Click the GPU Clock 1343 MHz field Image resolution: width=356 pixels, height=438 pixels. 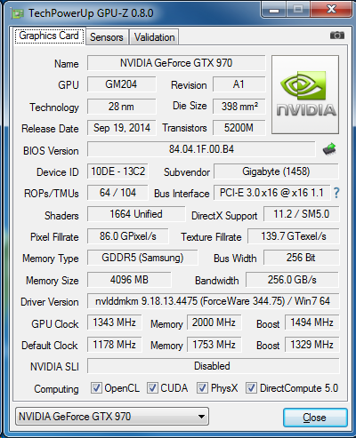coord(114,323)
